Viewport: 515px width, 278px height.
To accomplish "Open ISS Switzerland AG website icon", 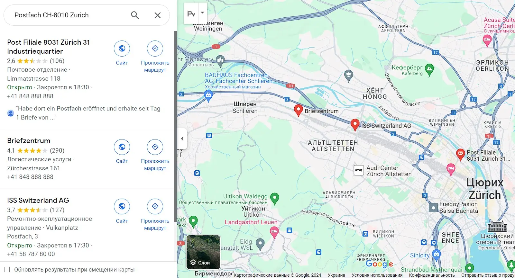I will (122, 206).
